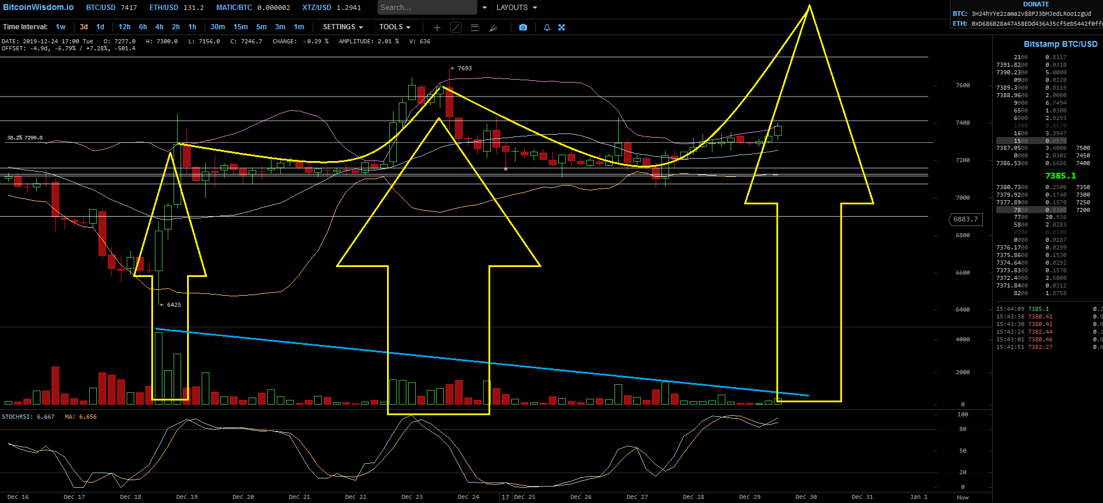Select the crosshair cursor tool
This screenshot has width=1103, height=503.
point(437,28)
